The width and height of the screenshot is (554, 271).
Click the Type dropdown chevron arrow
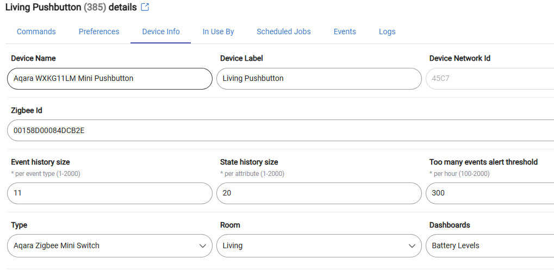203,245
